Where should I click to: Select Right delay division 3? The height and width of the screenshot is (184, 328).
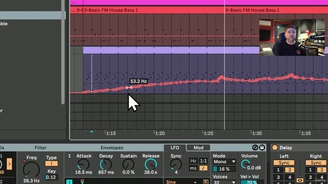pos(310,177)
